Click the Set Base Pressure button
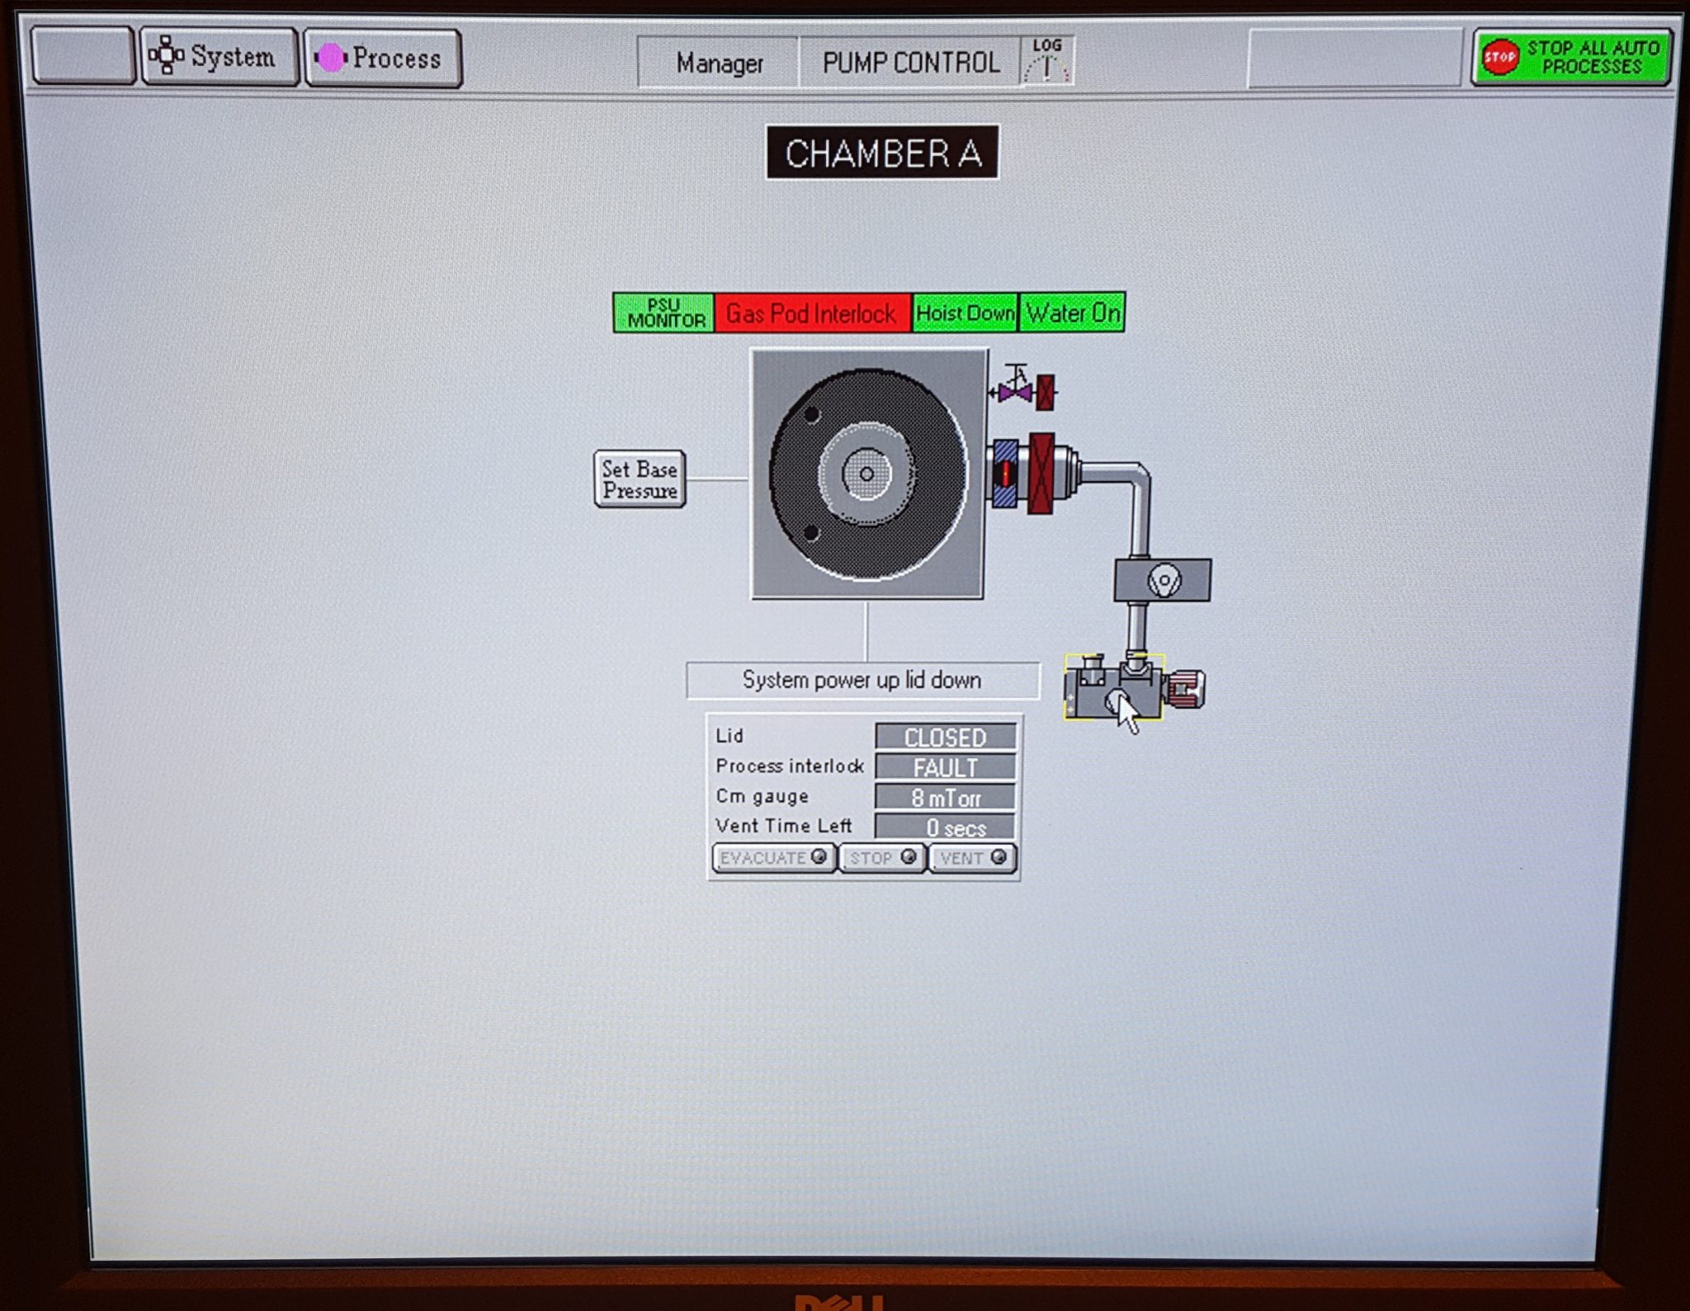This screenshot has width=1690, height=1311. (x=640, y=479)
